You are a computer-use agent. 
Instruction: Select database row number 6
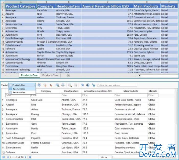[x=3, y=124]
